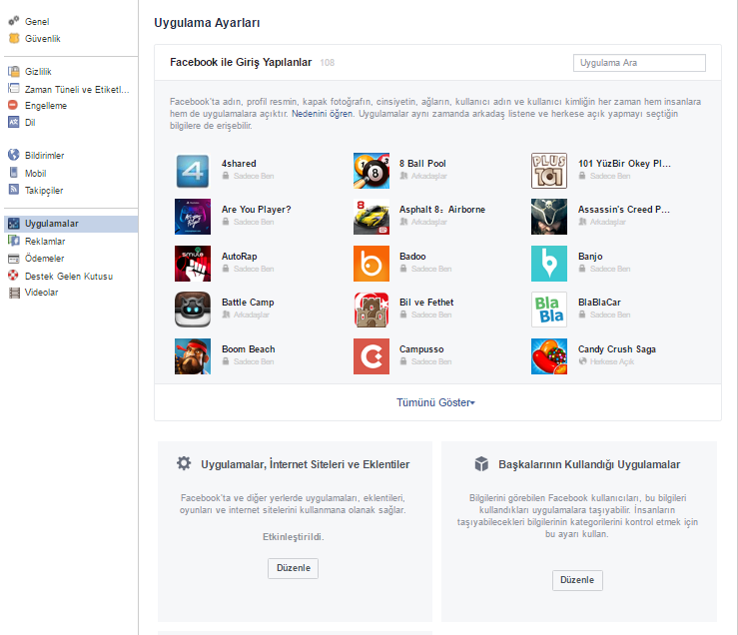Go to Gizlilik settings in sidebar
Screen dimensions: 738x635
pyautogui.click(x=38, y=72)
